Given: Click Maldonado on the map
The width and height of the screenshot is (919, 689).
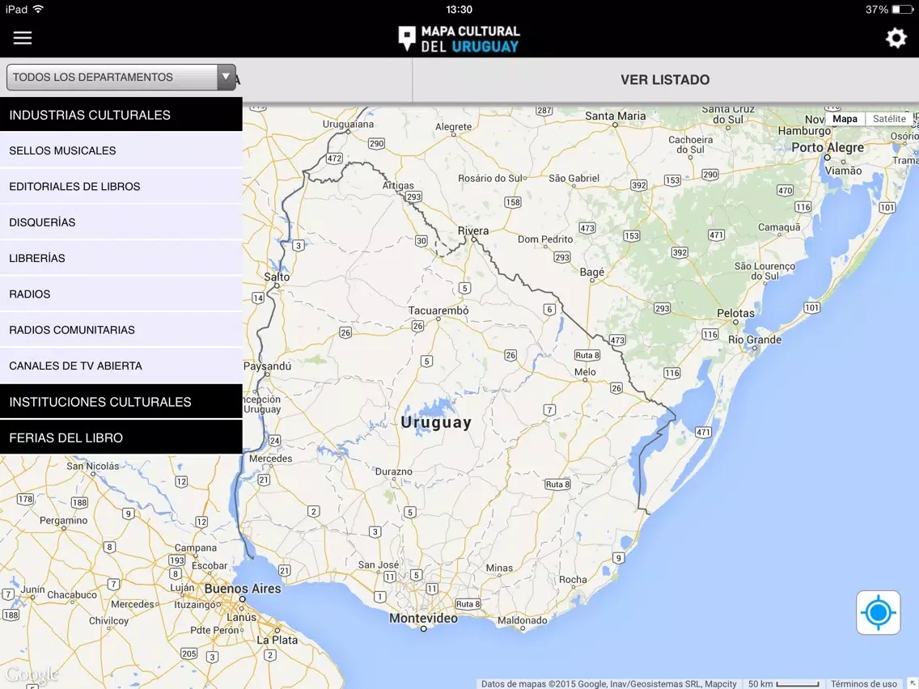Looking at the screenshot, I should coord(523,620).
